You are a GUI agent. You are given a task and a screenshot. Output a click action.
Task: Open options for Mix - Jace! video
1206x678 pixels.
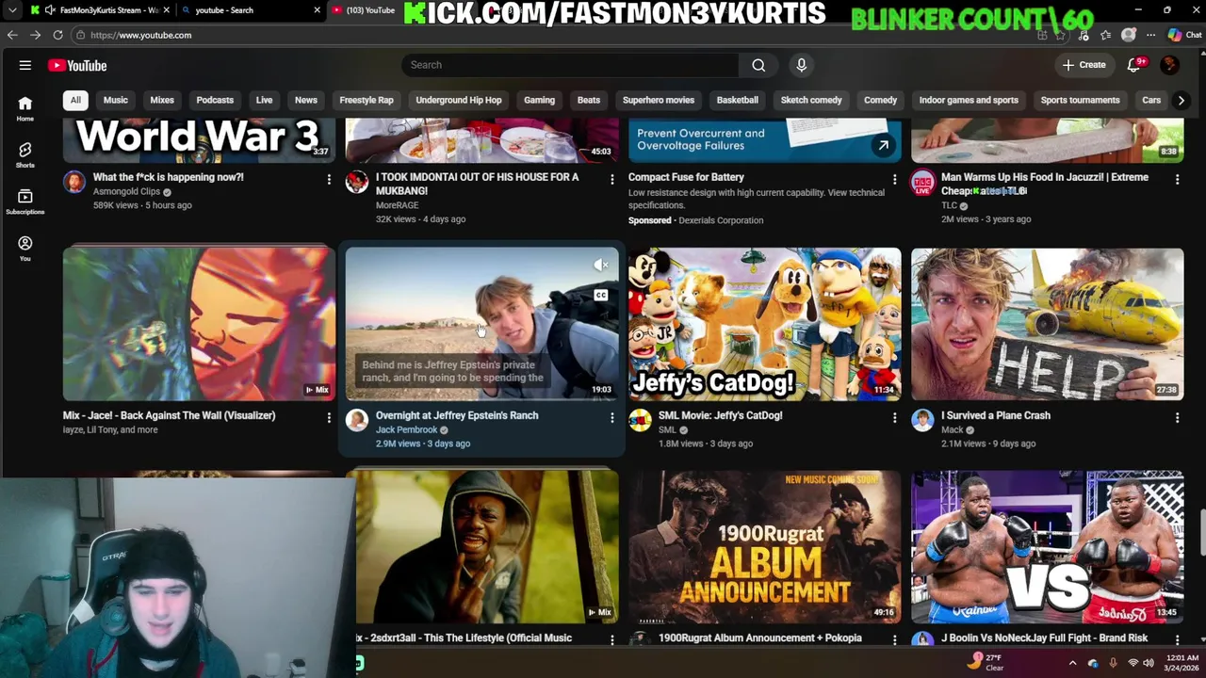coord(329,417)
